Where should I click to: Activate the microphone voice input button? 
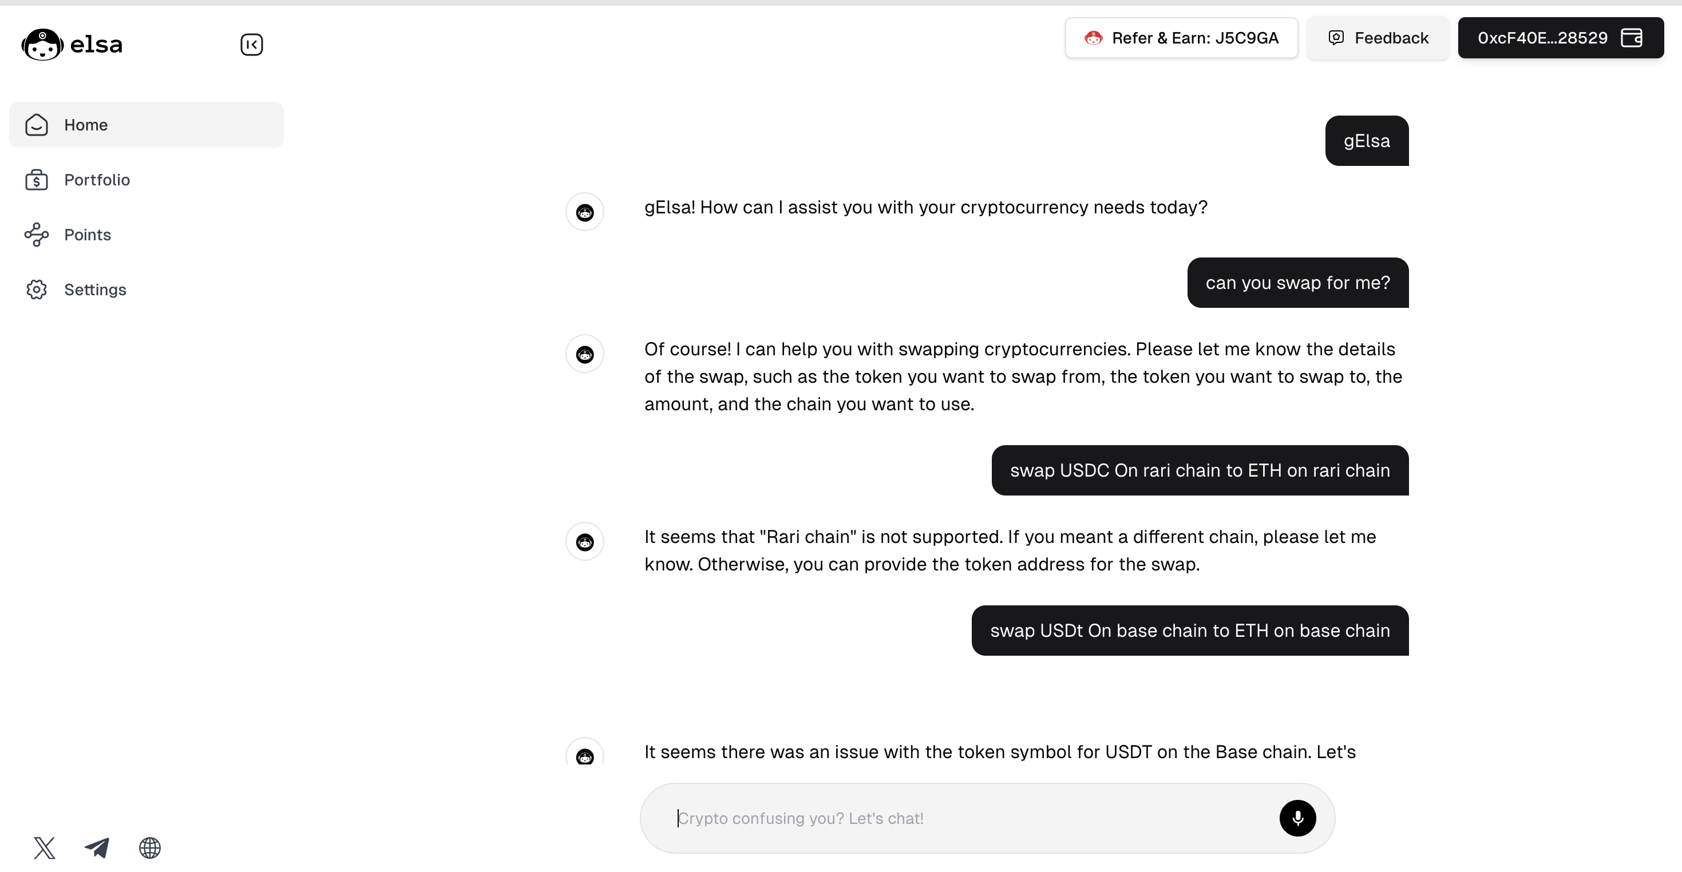click(1297, 817)
